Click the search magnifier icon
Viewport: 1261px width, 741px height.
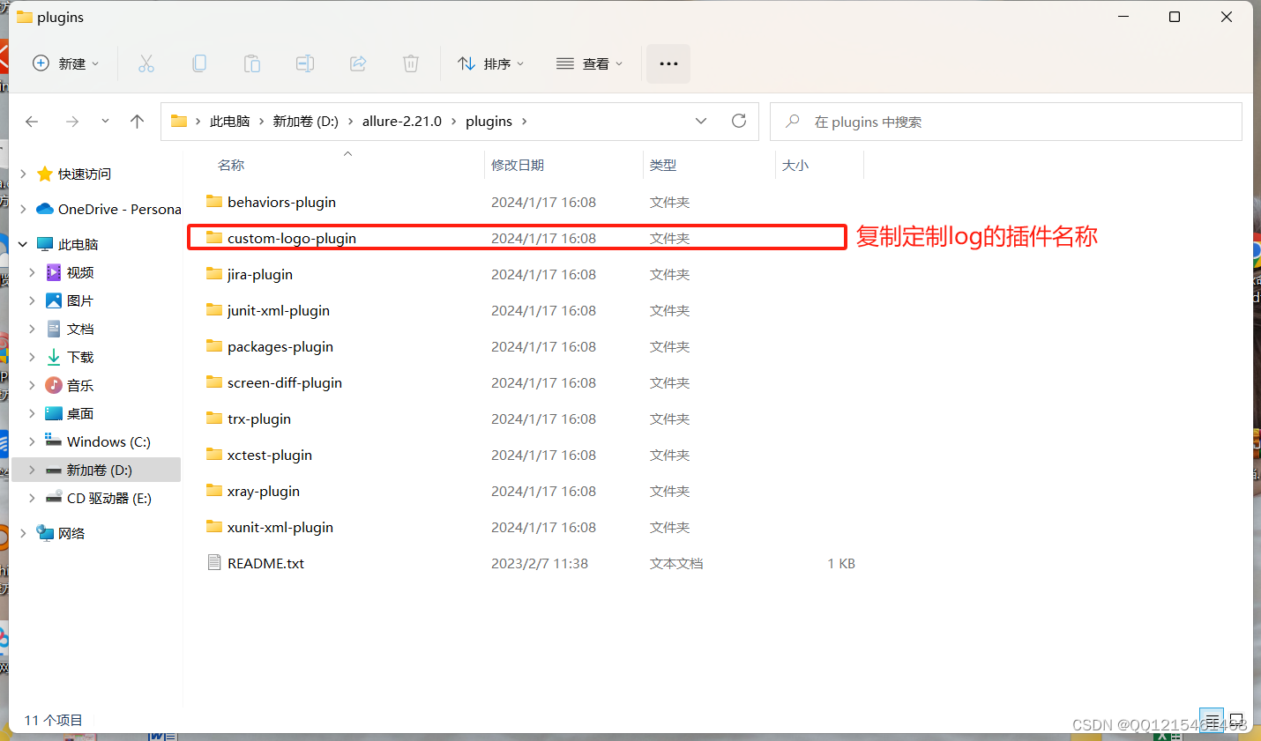coord(793,121)
